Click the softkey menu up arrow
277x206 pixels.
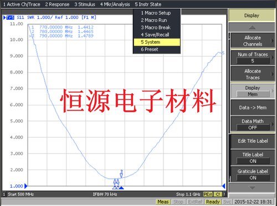point(252,28)
